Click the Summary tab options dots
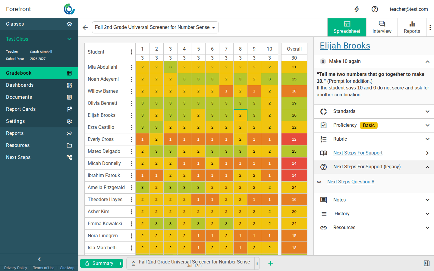The image size is (434, 271). point(121,263)
